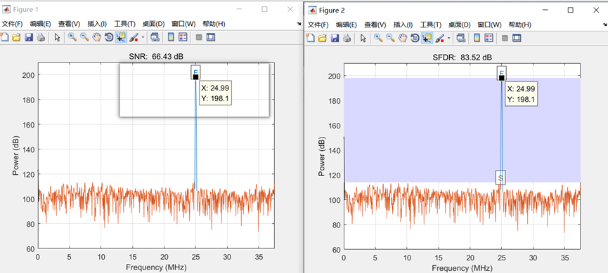This screenshot has height=273, width=608.
Task: Create a new figure from Figure 2 toolbar
Action: pos(310,38)
